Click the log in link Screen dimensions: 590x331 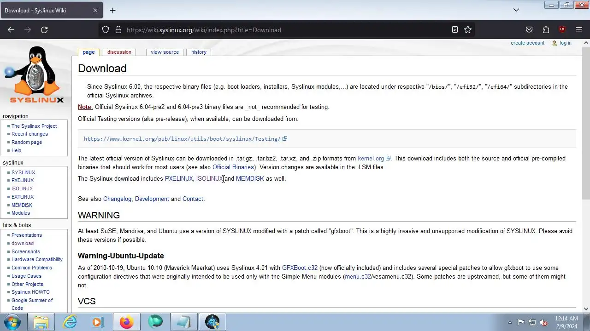[566, 43]
